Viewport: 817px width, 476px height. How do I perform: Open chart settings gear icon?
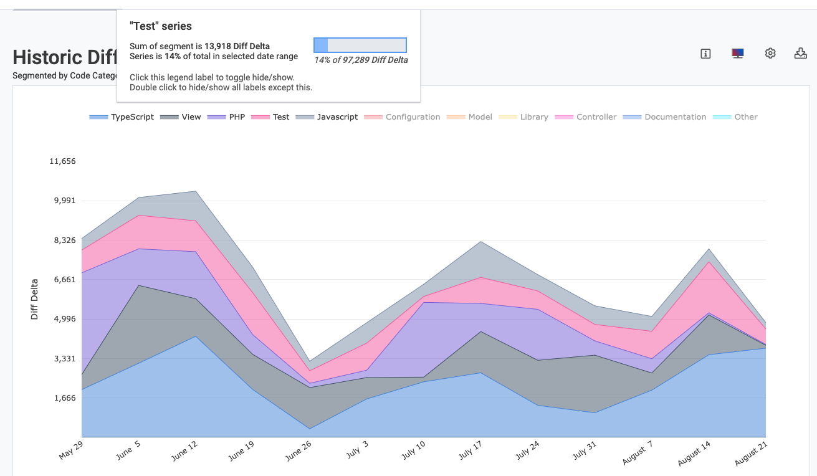770,54
